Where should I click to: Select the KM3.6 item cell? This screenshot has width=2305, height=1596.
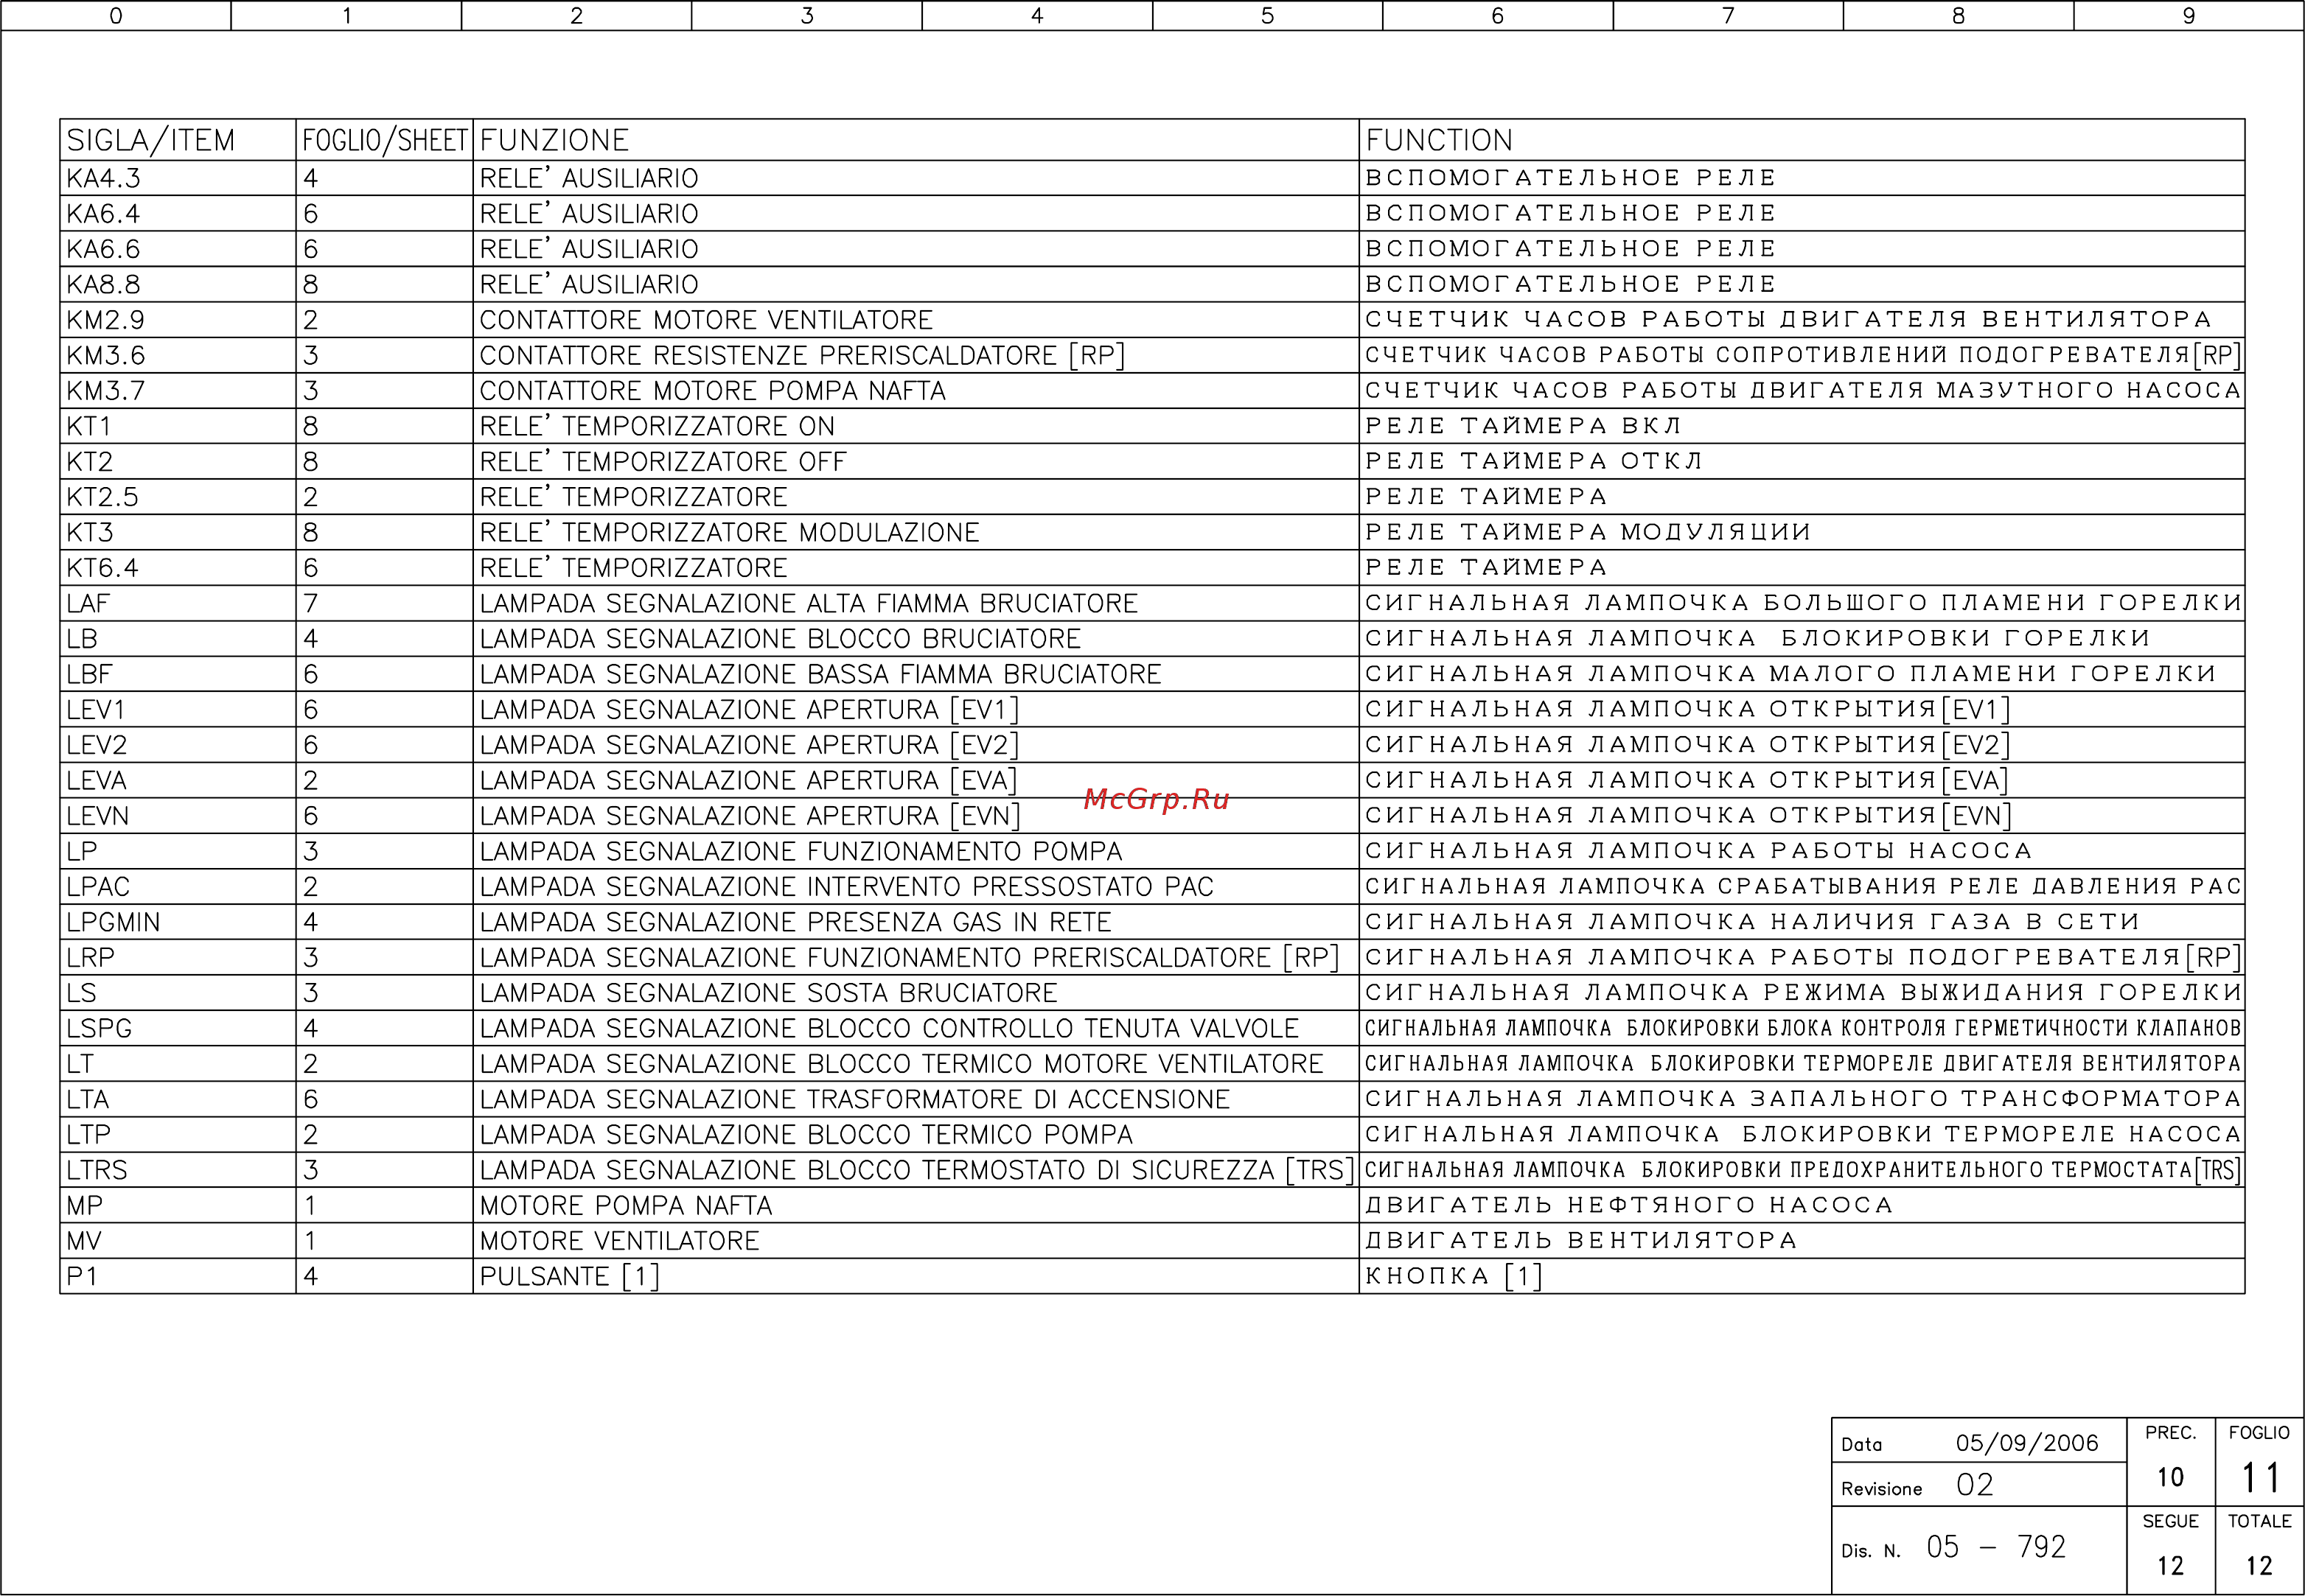click(x=178, y=355)
